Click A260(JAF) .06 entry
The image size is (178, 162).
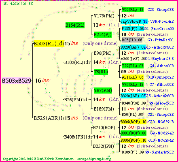[x=133, y=59]
